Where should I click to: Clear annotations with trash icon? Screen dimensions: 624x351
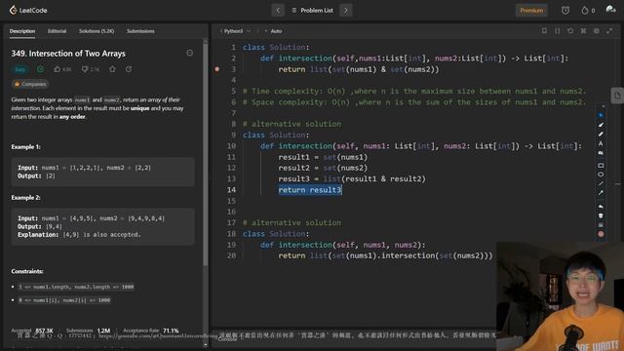coord(601,216)
